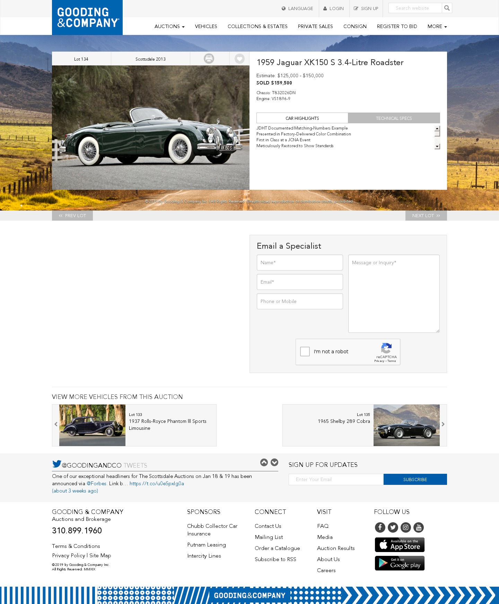This screenshot has height=604, width=499.
Task: Open 1965 Shelby 289 Cobra thumbnail
Action: [406, 425]
